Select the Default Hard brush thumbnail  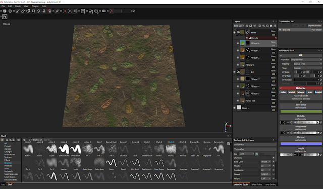coord(64,149)
